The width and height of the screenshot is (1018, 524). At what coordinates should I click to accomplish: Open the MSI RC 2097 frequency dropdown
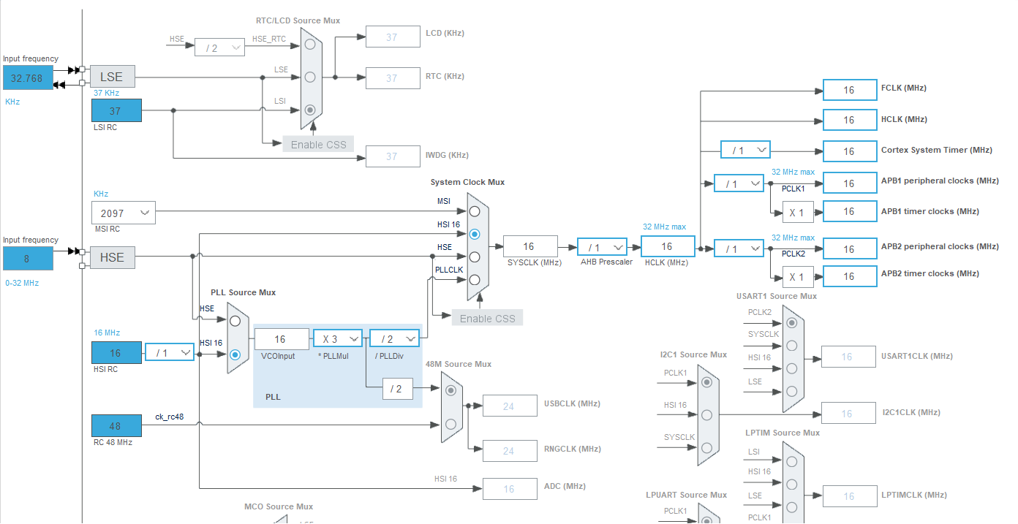click(123, 213)
